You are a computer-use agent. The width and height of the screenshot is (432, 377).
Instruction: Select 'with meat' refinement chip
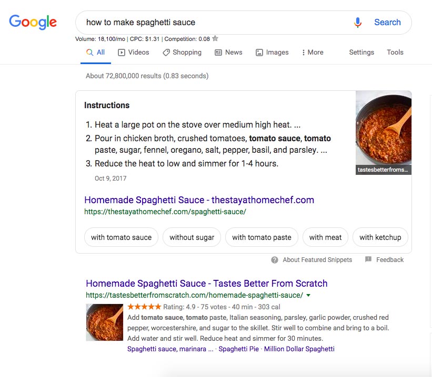pyautogui.click(x=325, y=237)
